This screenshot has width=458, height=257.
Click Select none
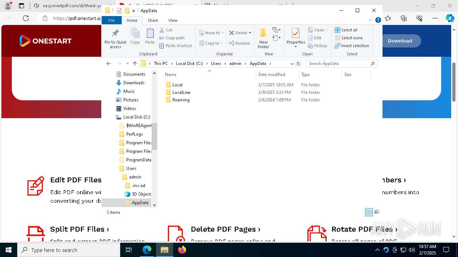(349, 38)
